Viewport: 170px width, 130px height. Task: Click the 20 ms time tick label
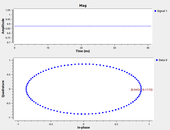pyautogui.click(x=81, y=48)
